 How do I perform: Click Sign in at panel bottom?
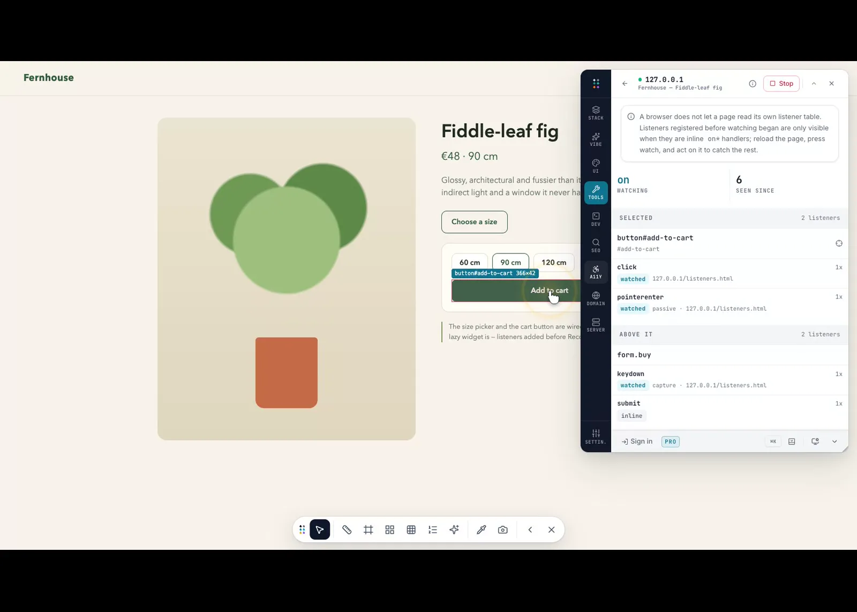click(x=637, y=442)
